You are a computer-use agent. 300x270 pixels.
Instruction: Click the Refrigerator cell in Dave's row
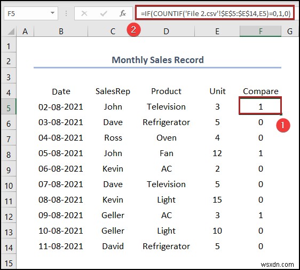(166, 122)
